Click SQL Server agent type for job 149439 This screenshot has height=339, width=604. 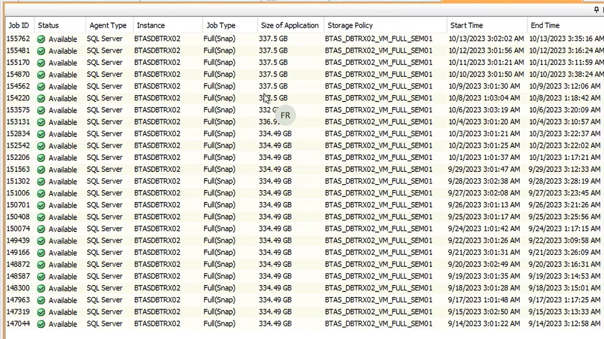(104, 241)
